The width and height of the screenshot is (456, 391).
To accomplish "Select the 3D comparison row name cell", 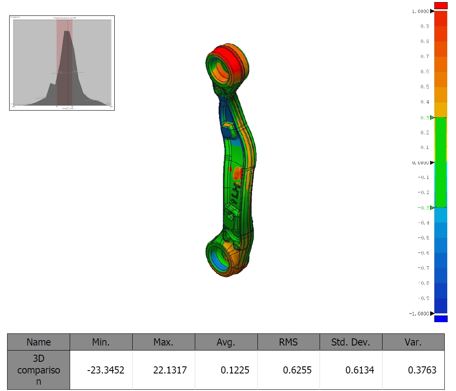I will [38, 370].
